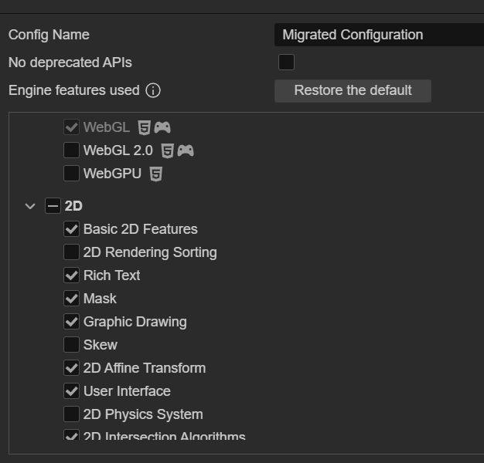Uncheck Basic 2D Features
Screen dimensions: 484x463
pyautogui.click(x=71, y=229)
